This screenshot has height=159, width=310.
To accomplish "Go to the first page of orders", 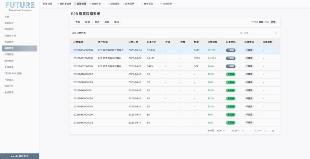I will click(x=243, y=131).
